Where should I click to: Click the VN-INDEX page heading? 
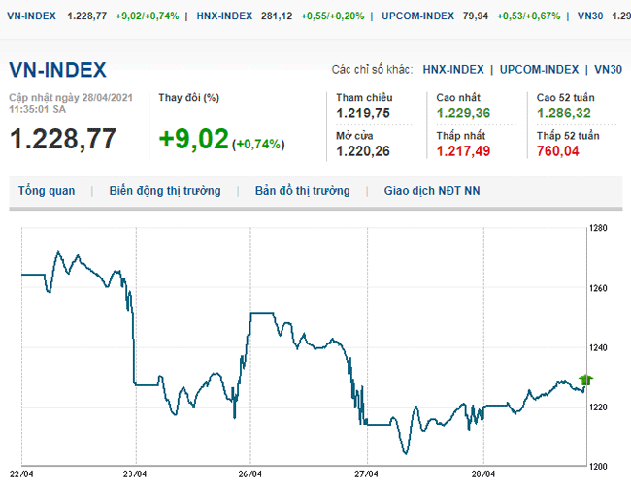click(57, 70)
